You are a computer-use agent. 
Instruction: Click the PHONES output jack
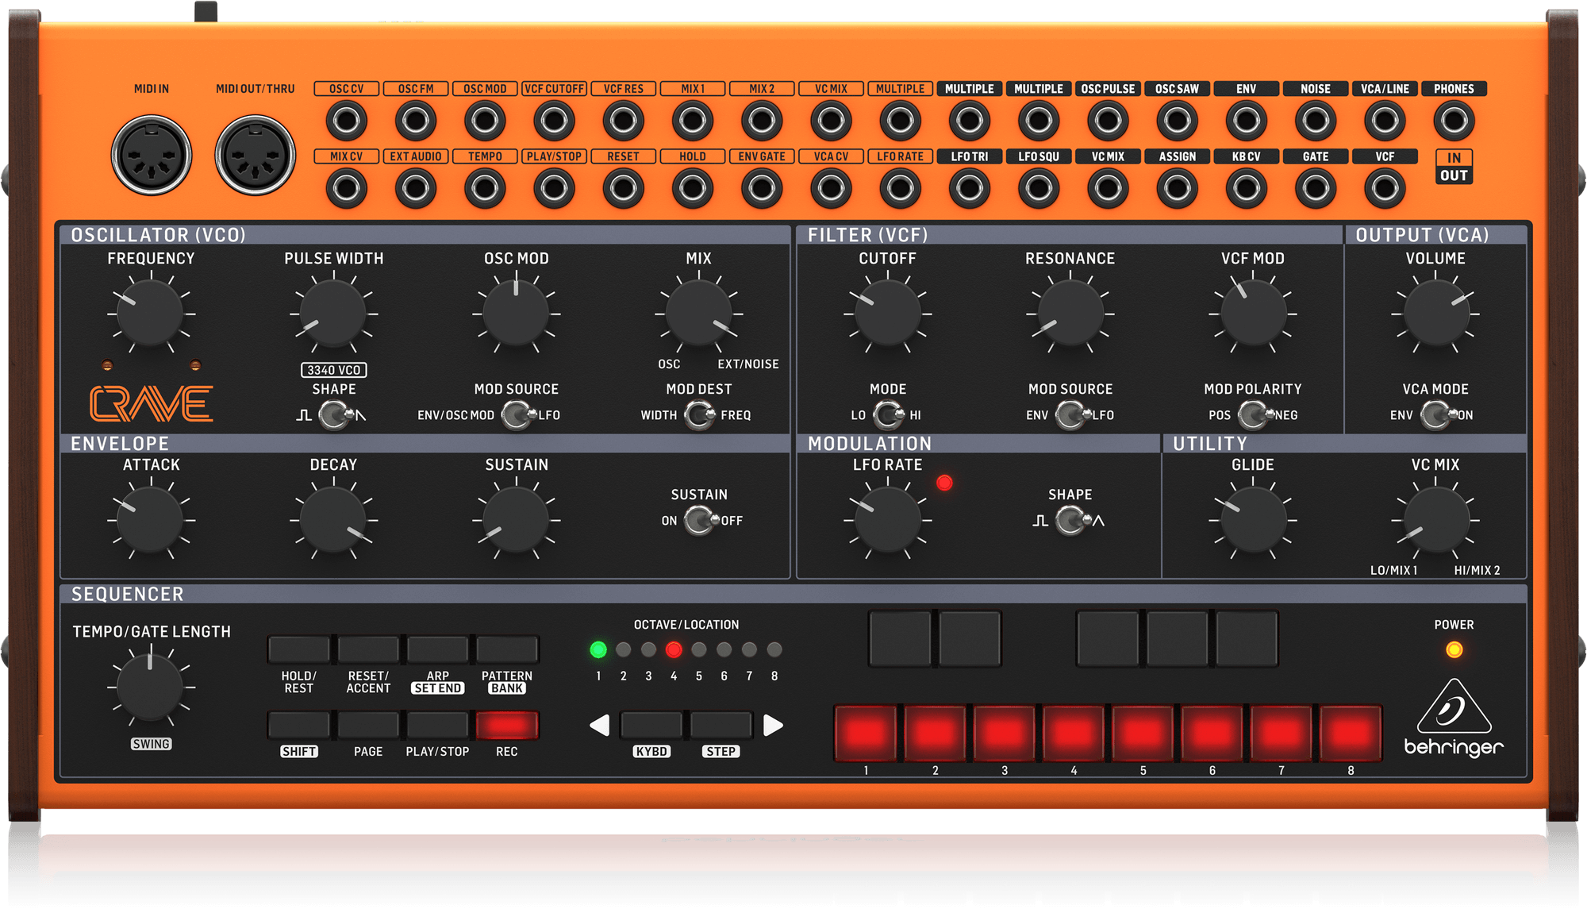pyautogui.click(x=1454, y=121)
